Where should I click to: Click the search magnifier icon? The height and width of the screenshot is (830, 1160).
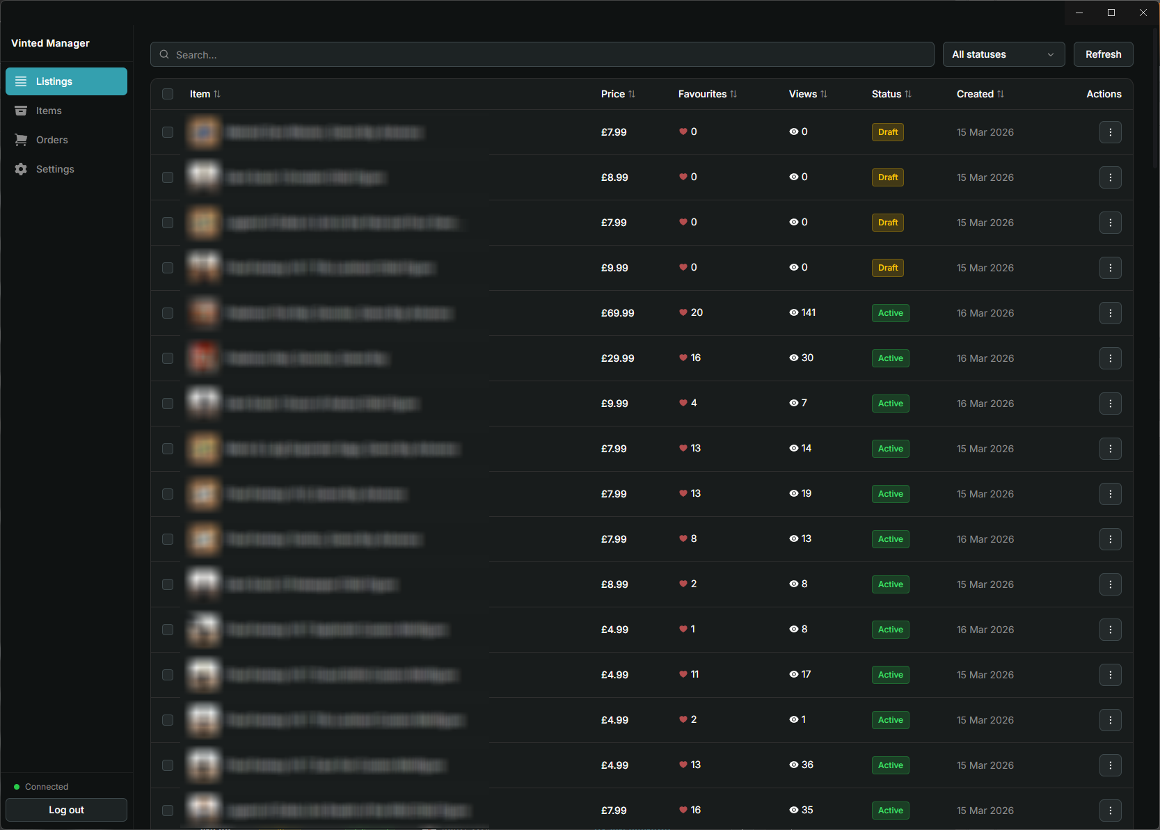pos(164,54)
